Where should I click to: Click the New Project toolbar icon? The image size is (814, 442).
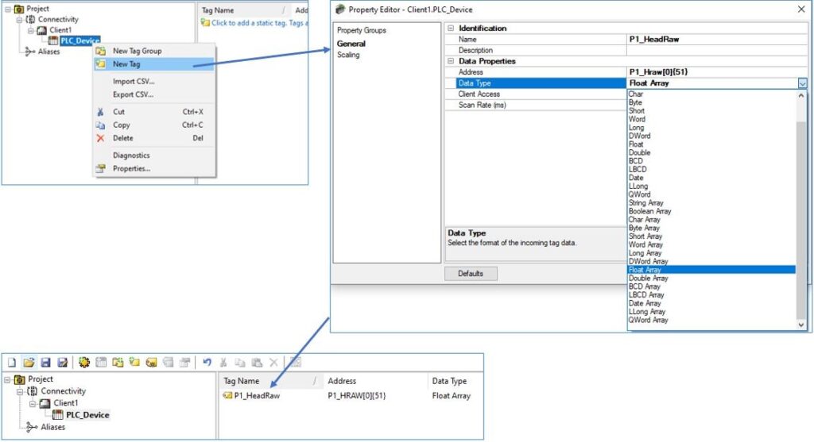click(x=12, y=363)
